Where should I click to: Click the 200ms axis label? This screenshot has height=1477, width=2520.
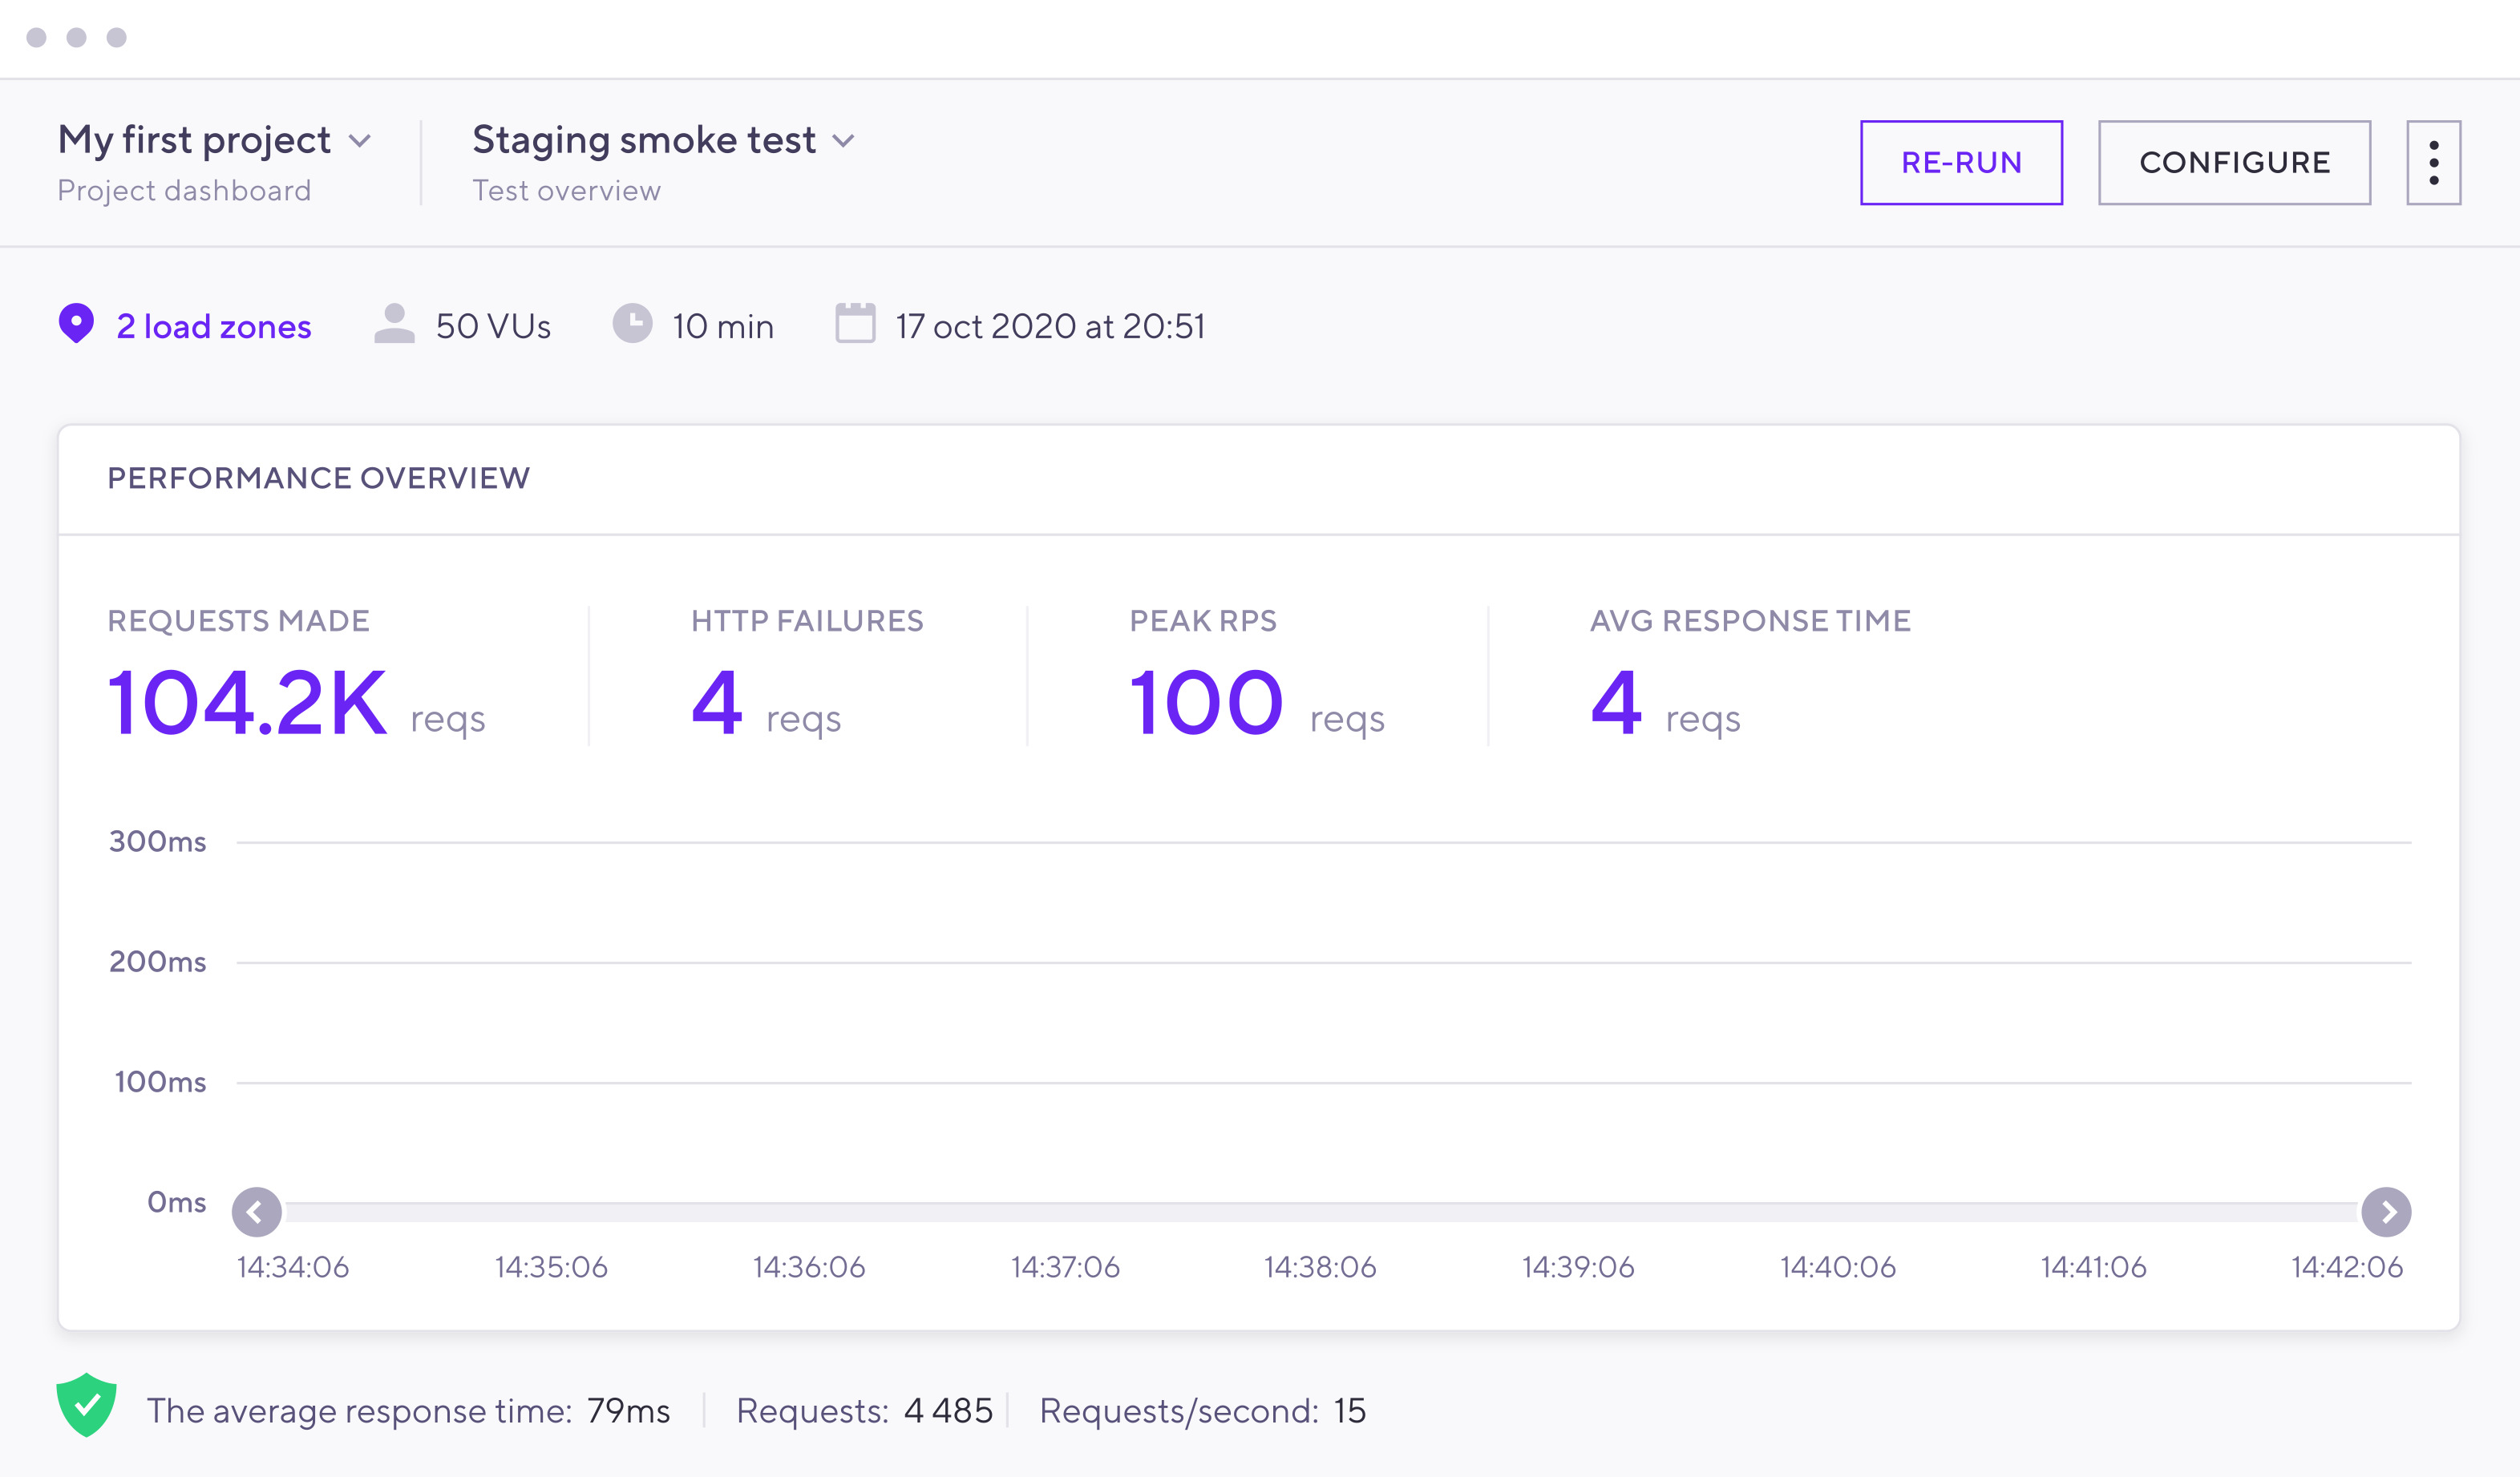[158, 962]
